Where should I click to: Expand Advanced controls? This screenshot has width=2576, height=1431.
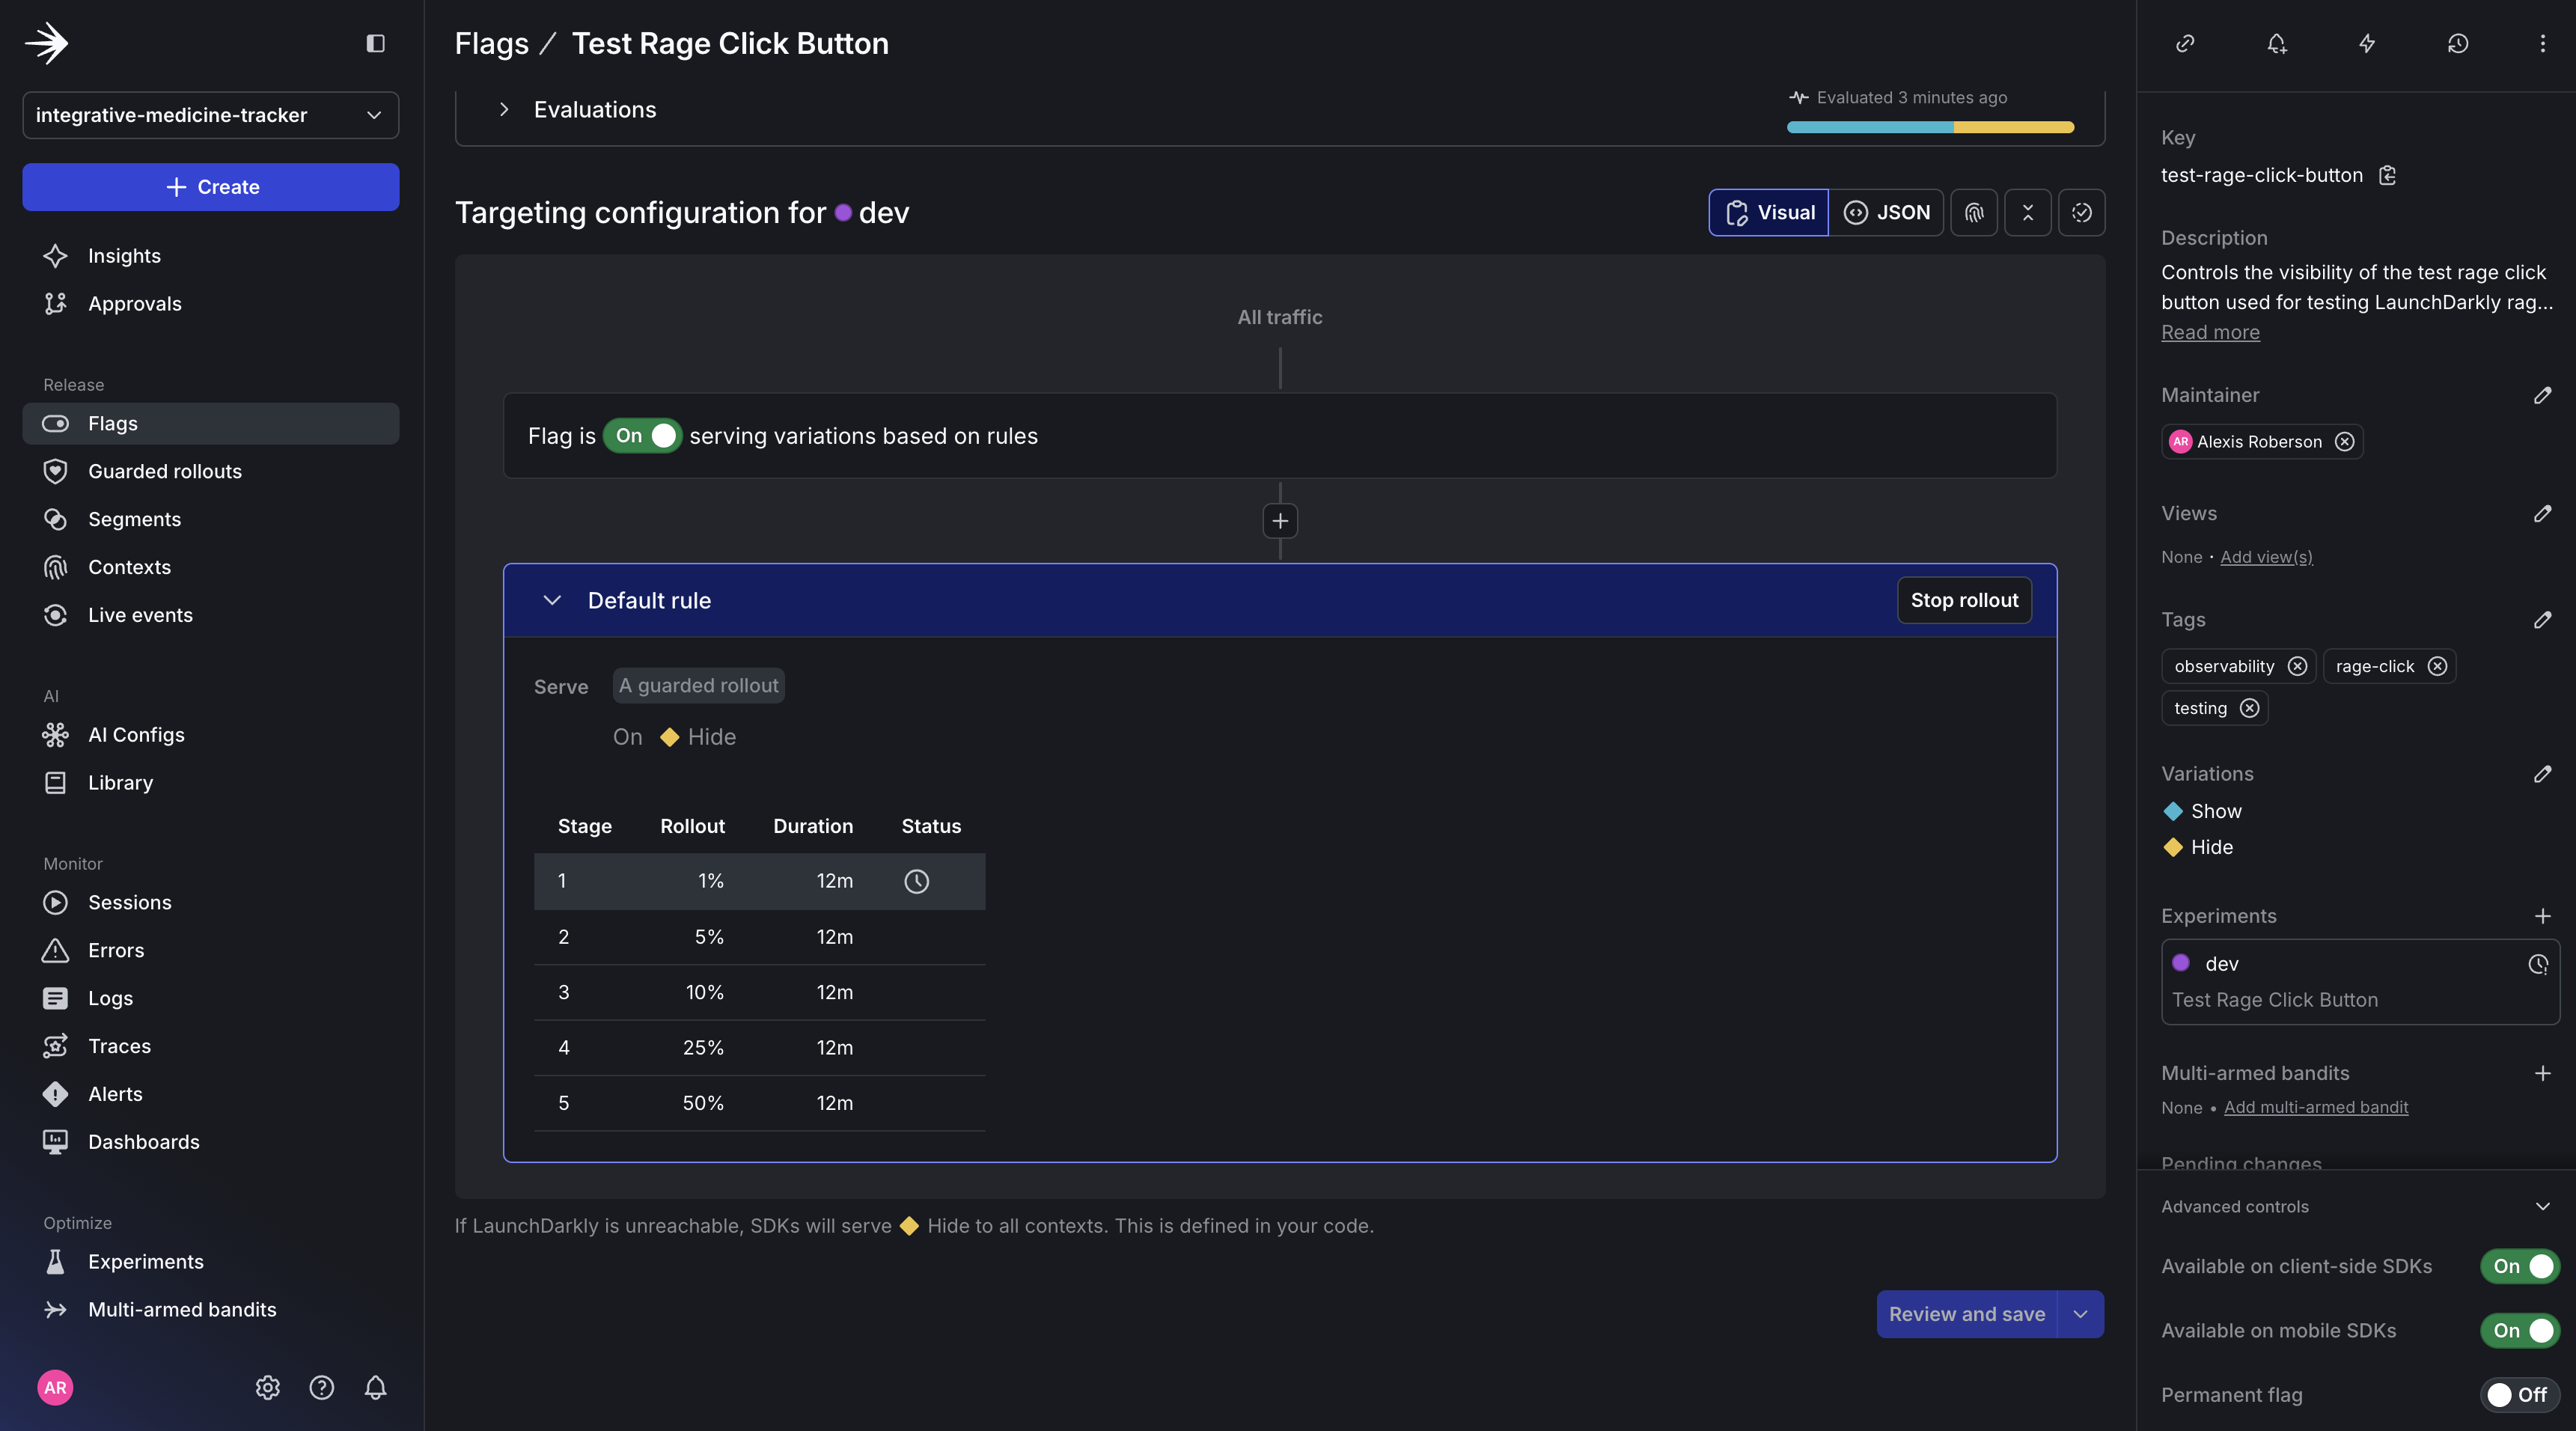pyautogui.click(x=2543, y=1206)
